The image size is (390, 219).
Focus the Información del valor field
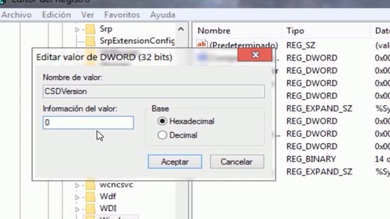coord(88,122)
